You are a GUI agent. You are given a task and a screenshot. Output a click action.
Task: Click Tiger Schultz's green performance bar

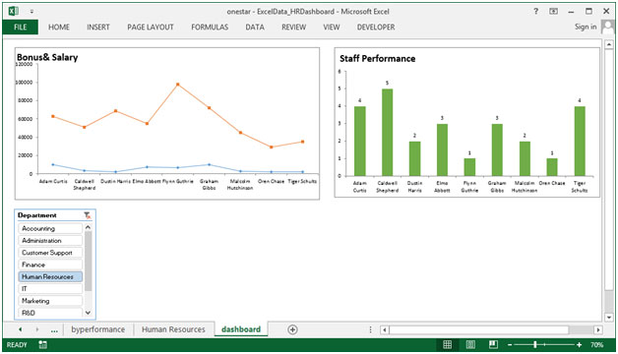click(580, 141)
